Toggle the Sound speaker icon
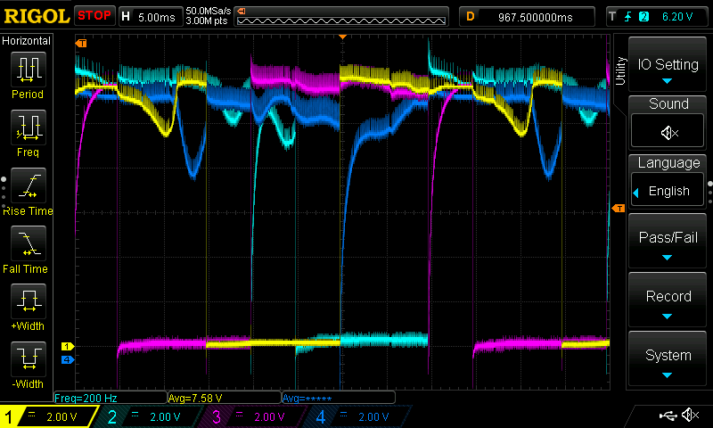 click(668, 133)
